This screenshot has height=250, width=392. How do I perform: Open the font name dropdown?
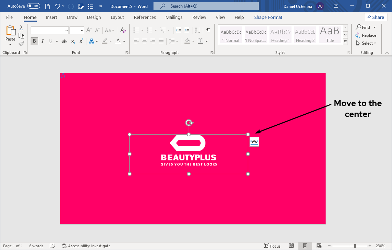tap(66, 31)
